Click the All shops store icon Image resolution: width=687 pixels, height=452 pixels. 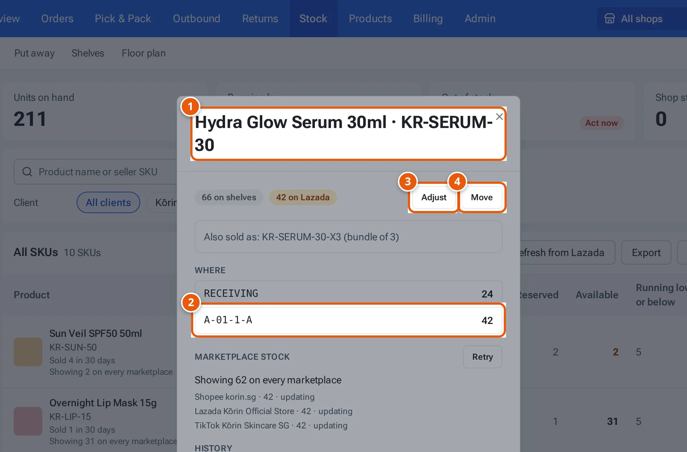[x=610, y=19]
